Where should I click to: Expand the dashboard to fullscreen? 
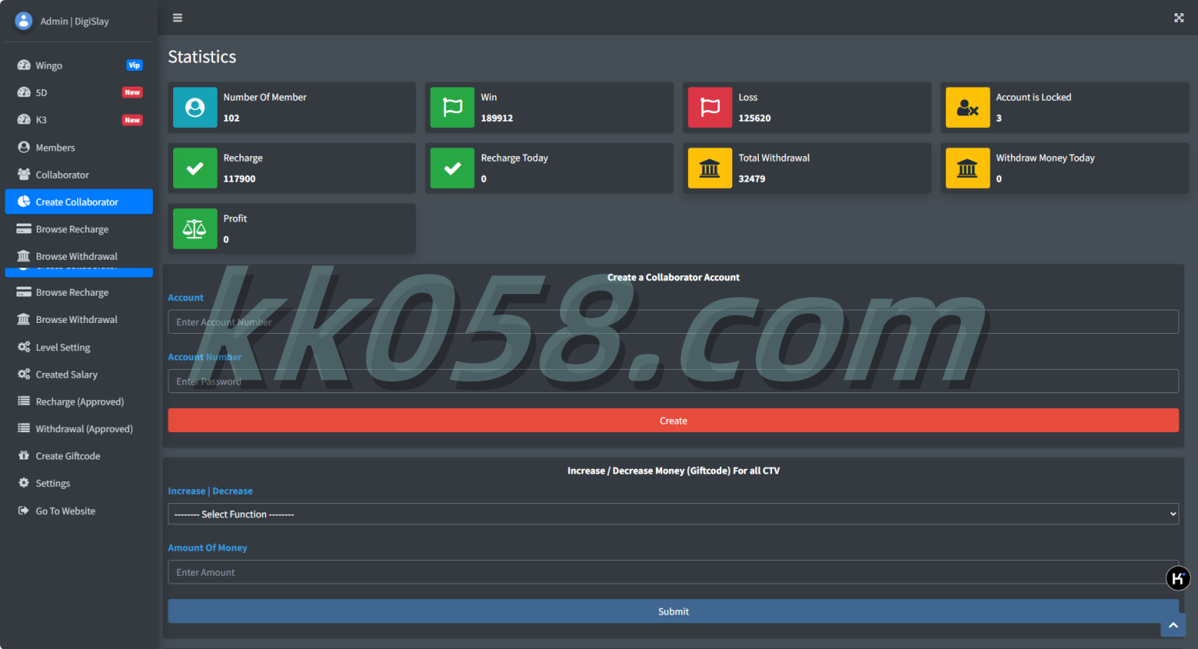[x=1179, y=17]
